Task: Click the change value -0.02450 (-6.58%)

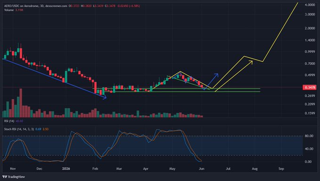Action: [128, 6]
